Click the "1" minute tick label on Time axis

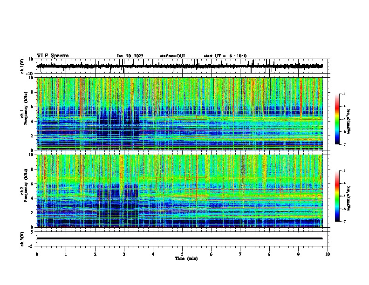(x=66, y=254)
